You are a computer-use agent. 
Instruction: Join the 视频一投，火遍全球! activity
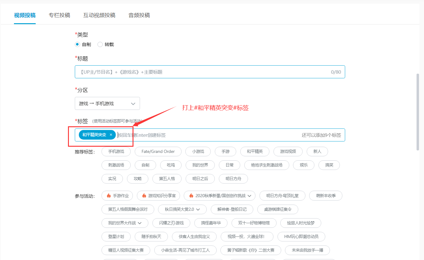click(x=247, y=237)
